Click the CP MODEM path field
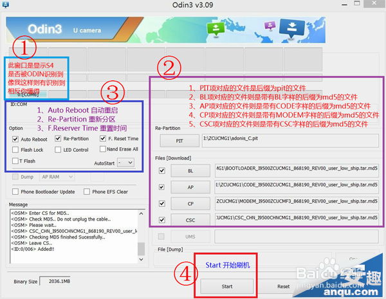 pos(297,204)
